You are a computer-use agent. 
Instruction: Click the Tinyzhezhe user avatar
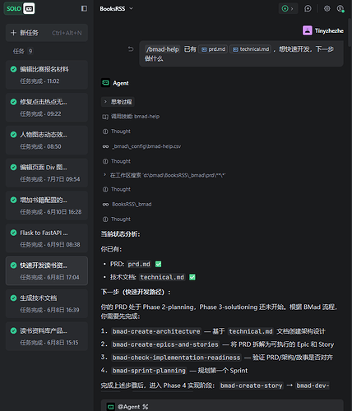click(308, 30)
